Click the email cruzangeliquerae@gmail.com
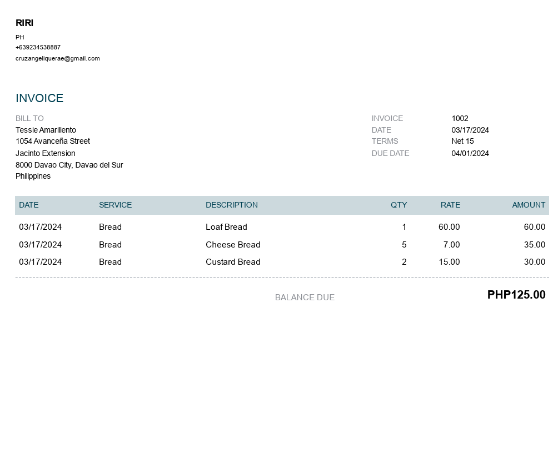The width and height of the screenshot is (558, 454). 58,58
